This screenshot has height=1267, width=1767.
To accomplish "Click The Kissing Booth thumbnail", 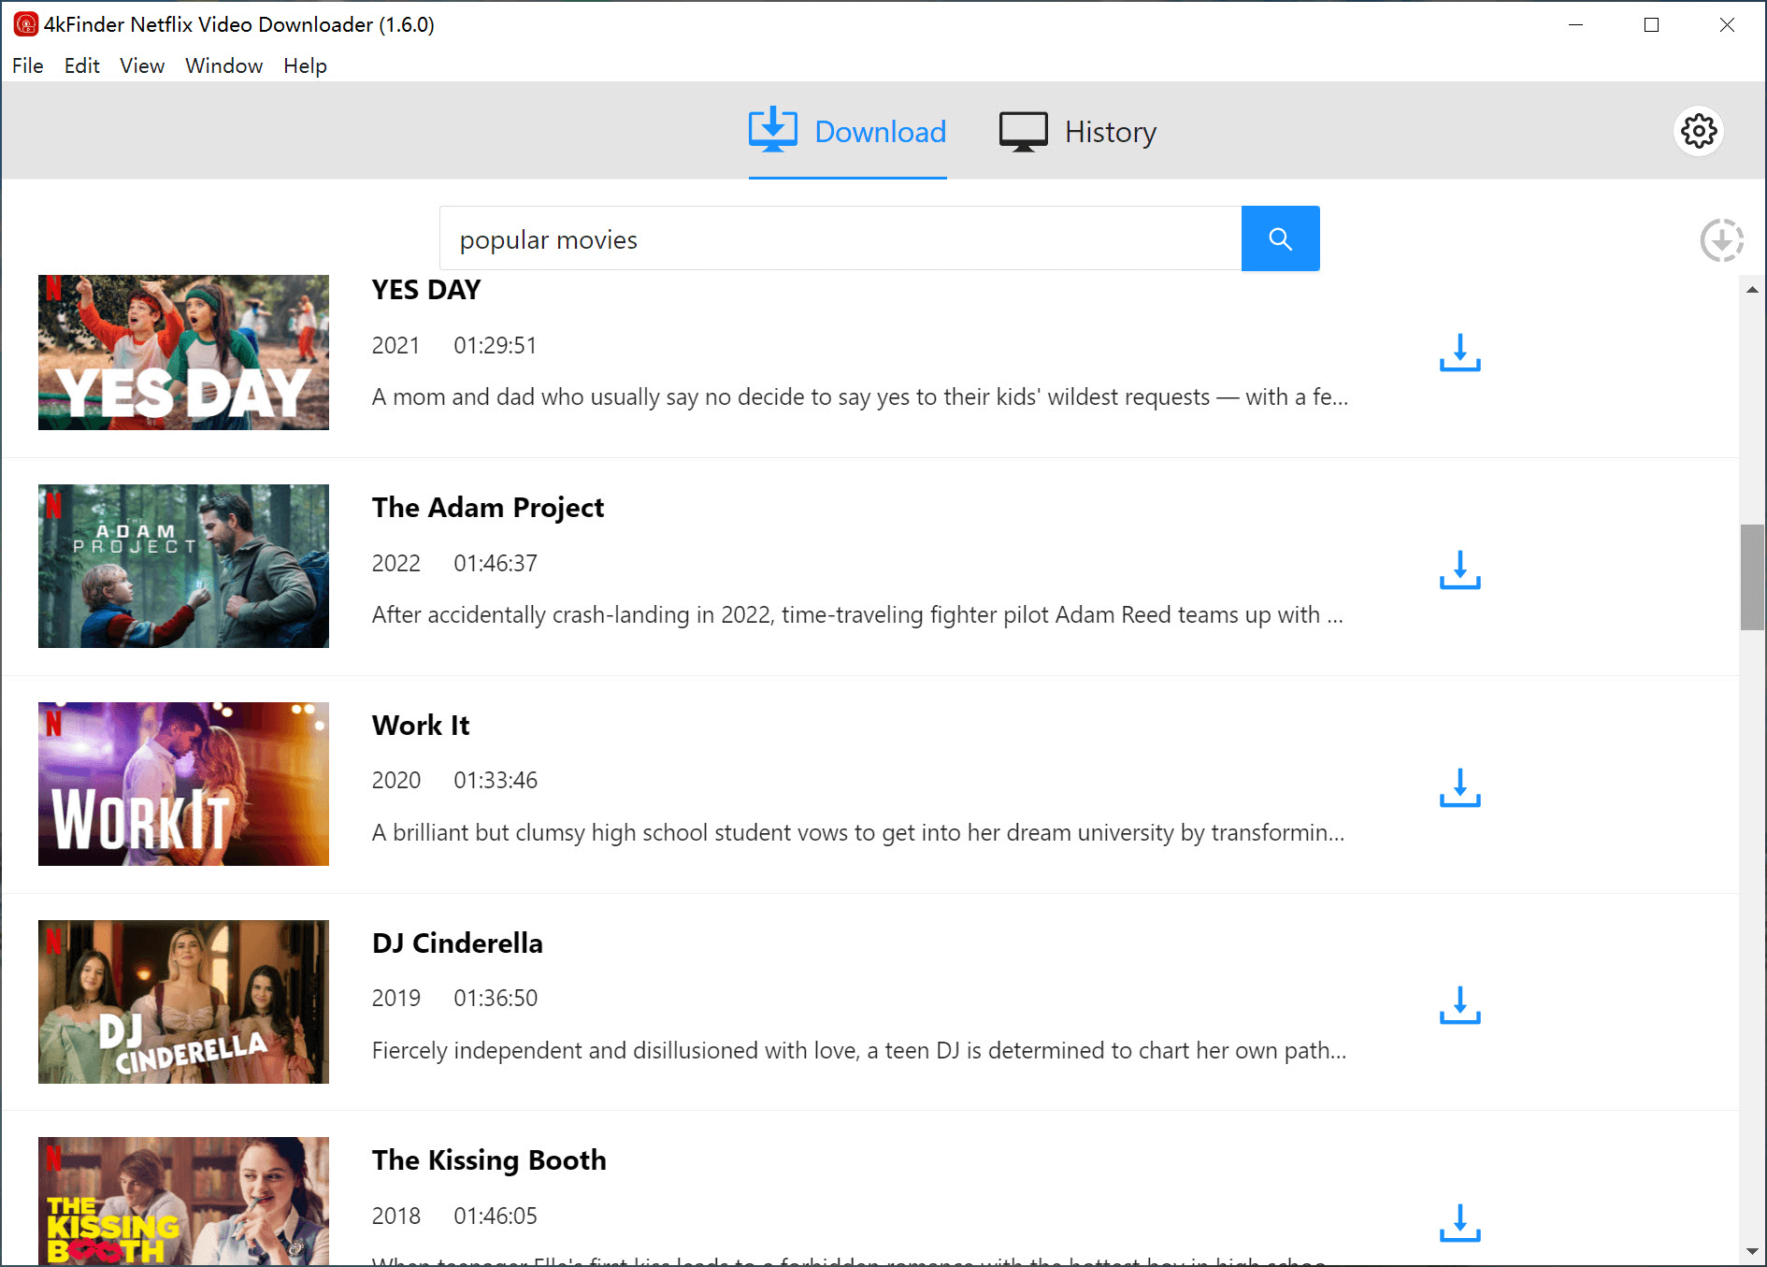I will [183, 1201].
